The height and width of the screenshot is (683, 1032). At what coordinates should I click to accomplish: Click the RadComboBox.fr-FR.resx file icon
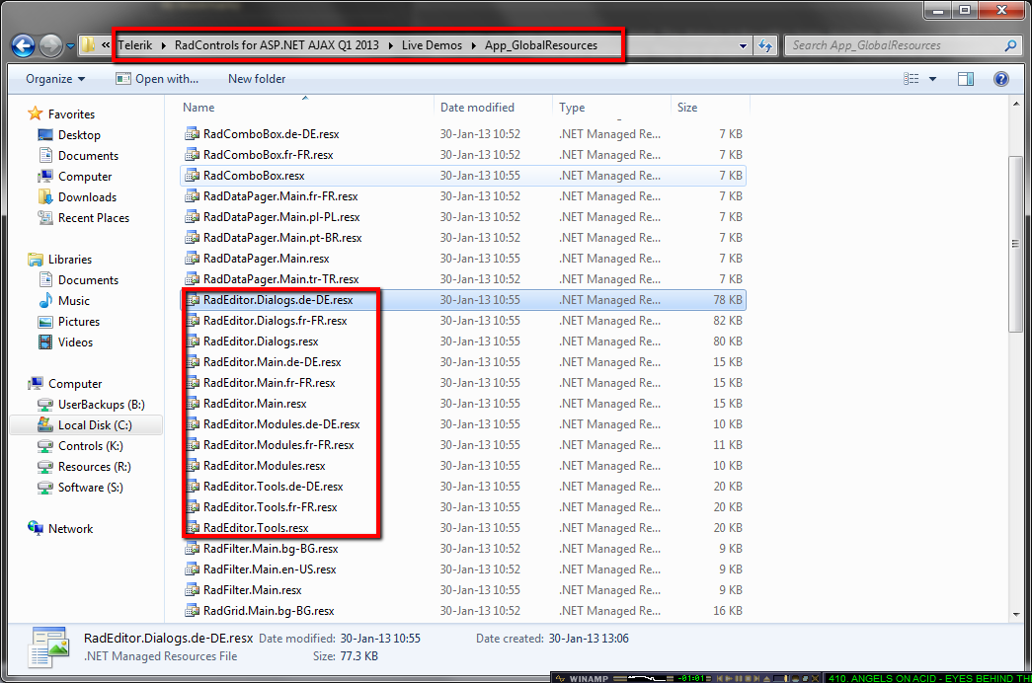coord(193,155)
